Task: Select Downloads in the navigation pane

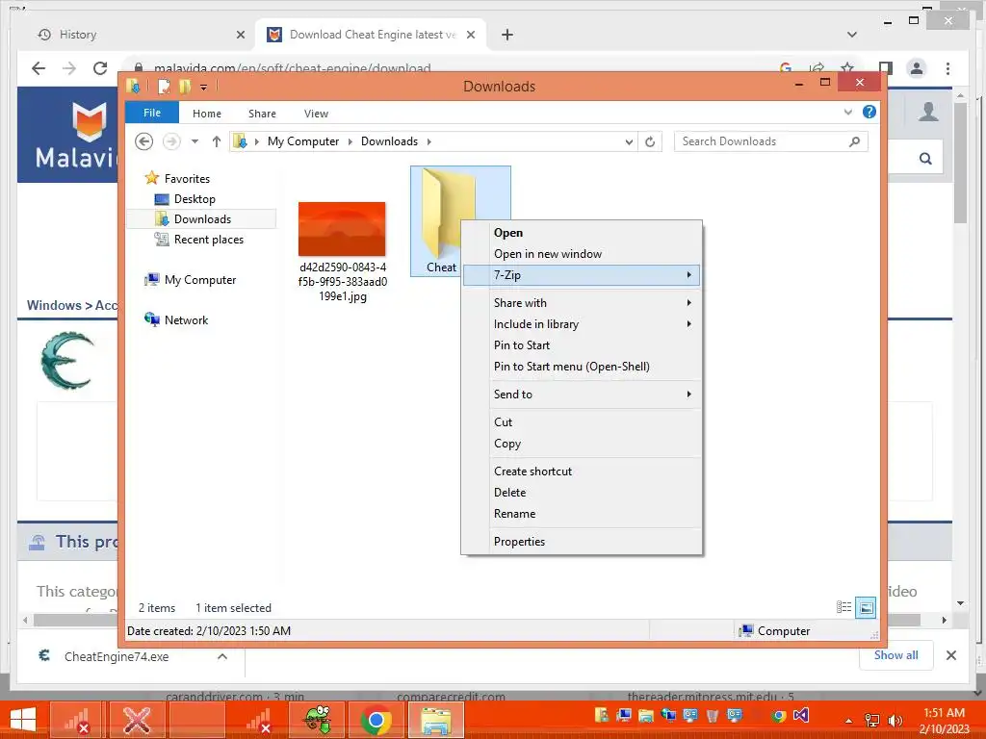Action: [x=202, y=218]
